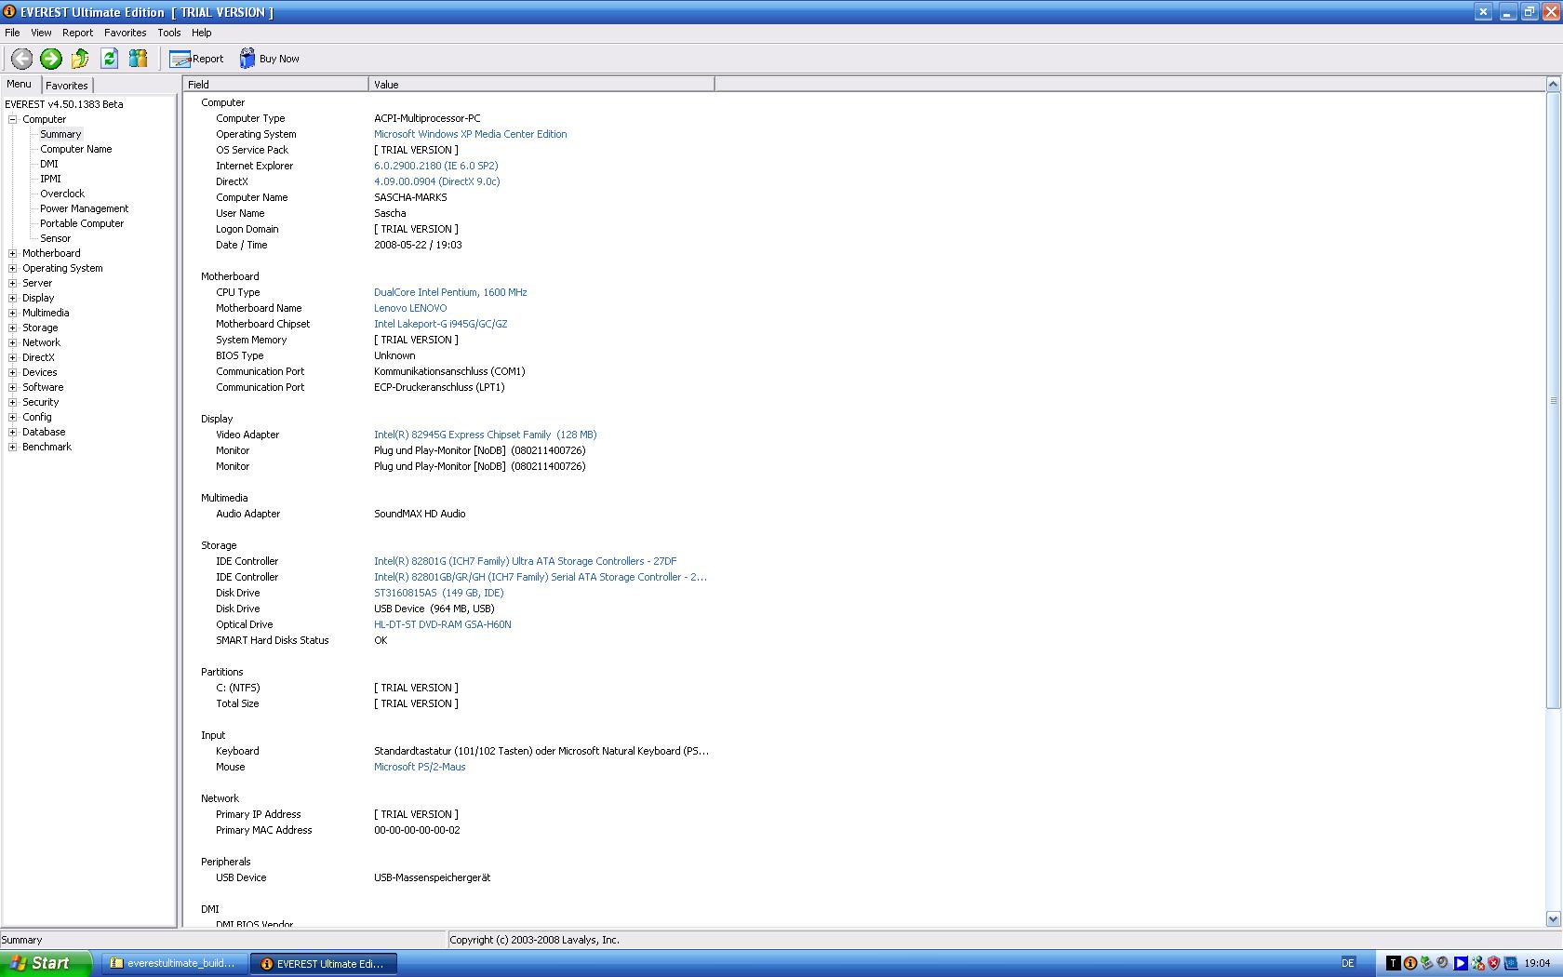Expand the Storage tree node
1563x977 pixels.
pos(13,328)
